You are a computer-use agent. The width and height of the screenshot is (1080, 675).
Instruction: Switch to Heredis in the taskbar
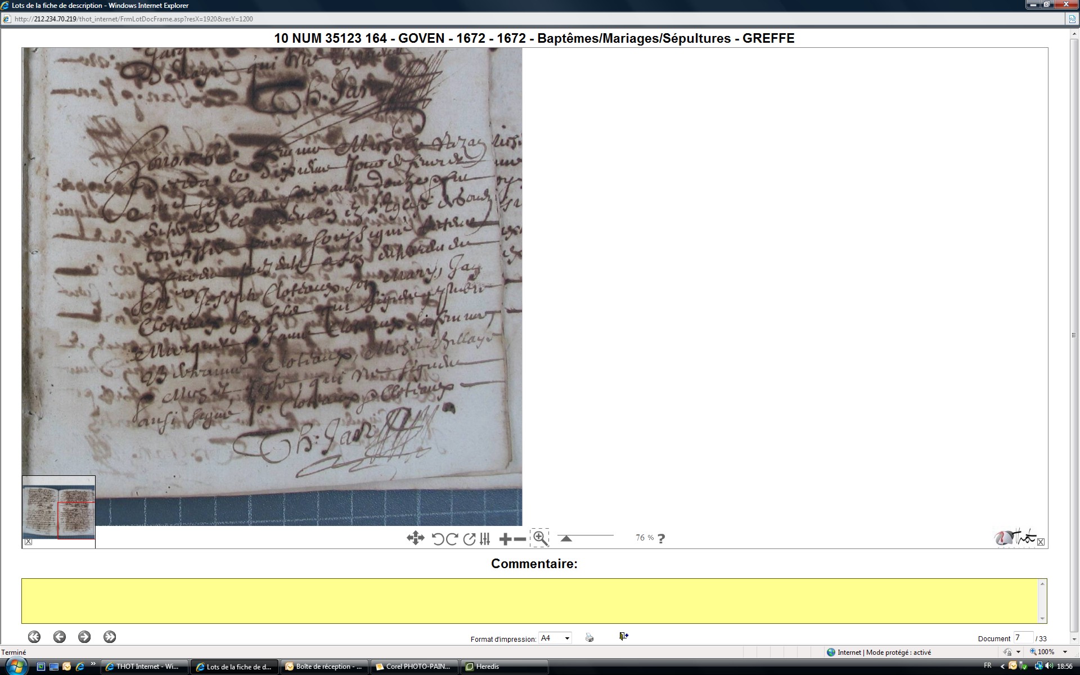tap(487, 667)
